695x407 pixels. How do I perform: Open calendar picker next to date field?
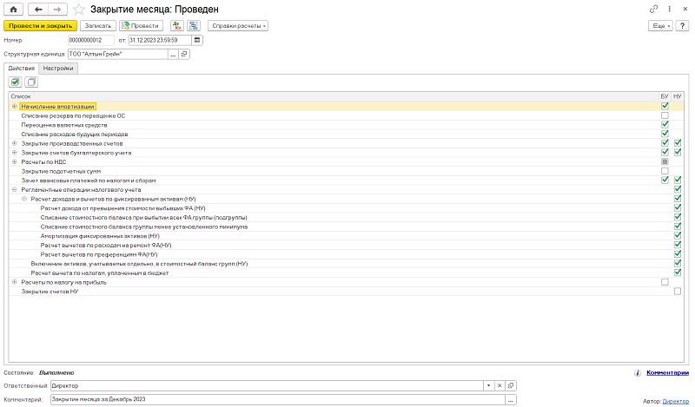coord(197,40)
